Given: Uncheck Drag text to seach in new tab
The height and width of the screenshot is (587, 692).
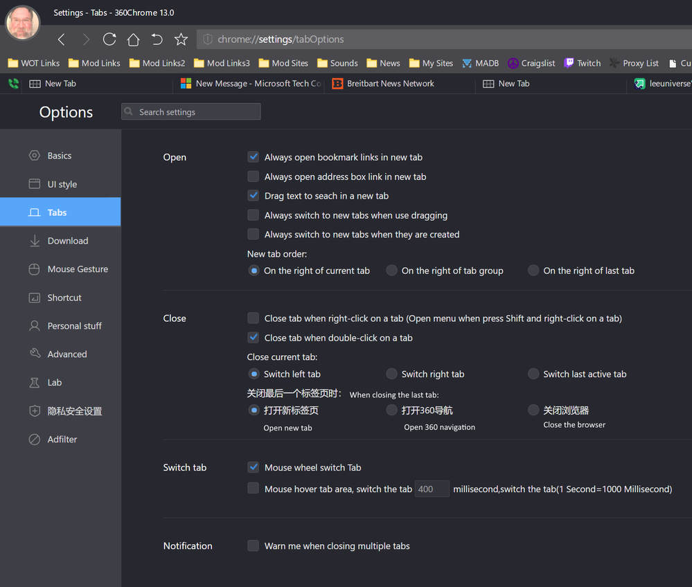Looking at the screenshot, I should pyautogui.click(x=253, y=195).
